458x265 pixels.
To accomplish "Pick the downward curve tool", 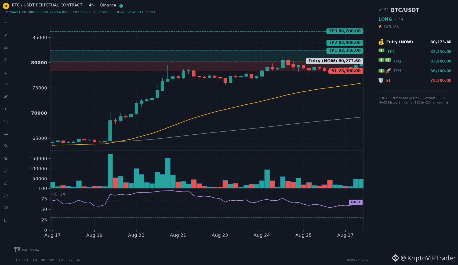I will [x=6, y=72].
